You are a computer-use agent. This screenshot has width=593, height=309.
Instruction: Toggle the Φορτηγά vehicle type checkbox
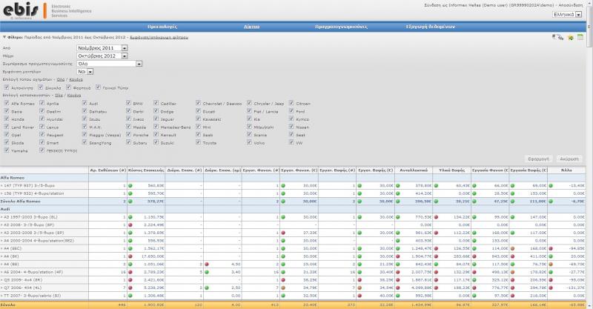(x=68, y=87)
